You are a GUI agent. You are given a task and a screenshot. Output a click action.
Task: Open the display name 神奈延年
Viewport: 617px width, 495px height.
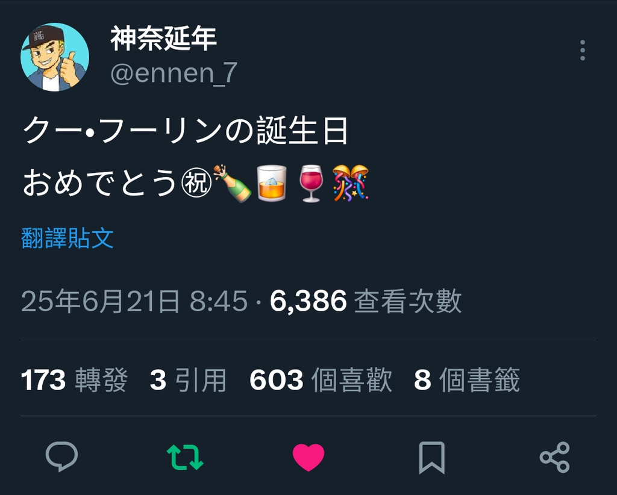[163, 39]
